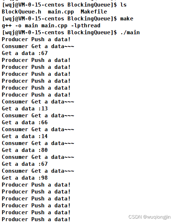Click the 'Get a data :14' line
This screenshot has height=223, width=176.
click(x=25, y=136)
